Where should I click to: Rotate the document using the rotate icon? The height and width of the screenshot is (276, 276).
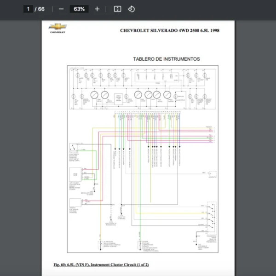coord(131,9)
